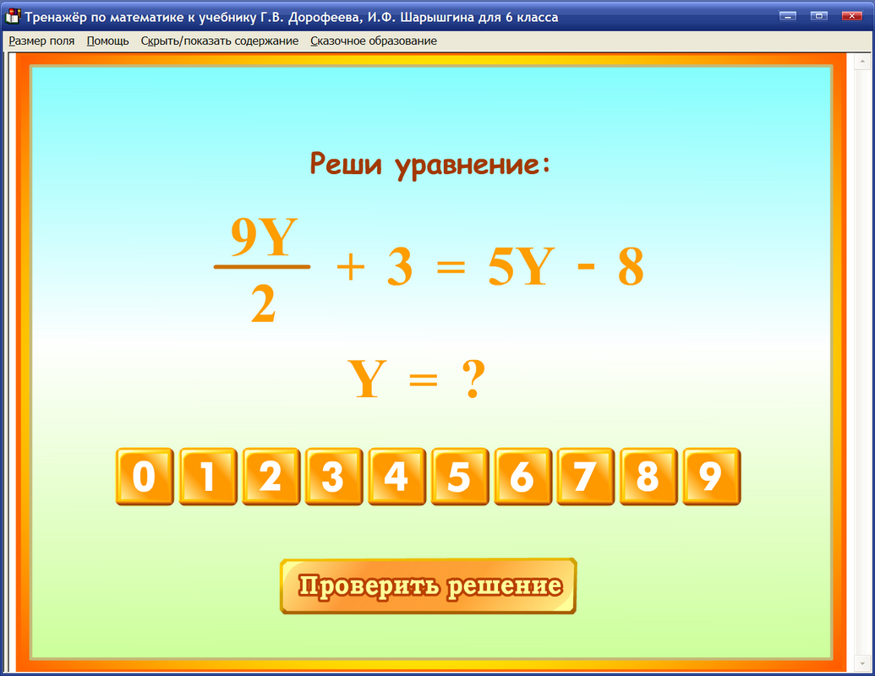
Task: Open the Размер поля menu
Action: tap(41, 41)
